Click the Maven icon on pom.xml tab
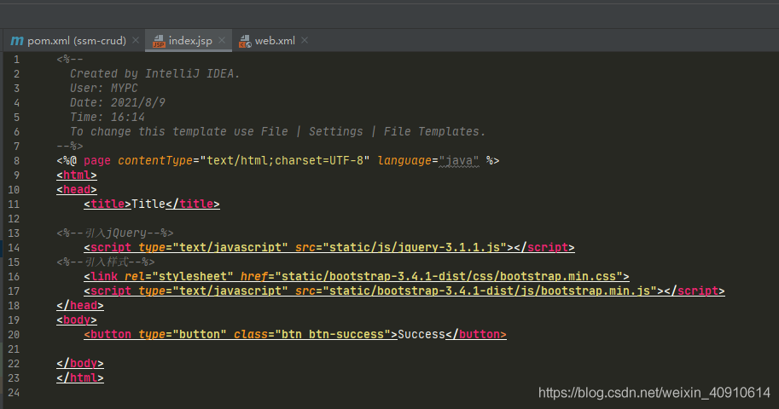 pos(17,41)
